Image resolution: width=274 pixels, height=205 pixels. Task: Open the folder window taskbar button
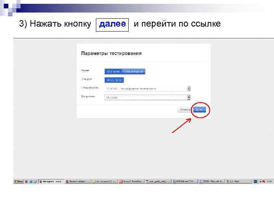coord(105,181)
